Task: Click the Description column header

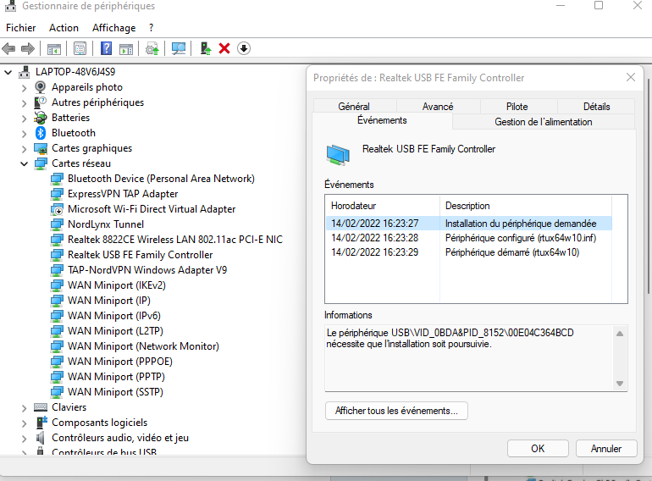Action: tap(526, 206)
